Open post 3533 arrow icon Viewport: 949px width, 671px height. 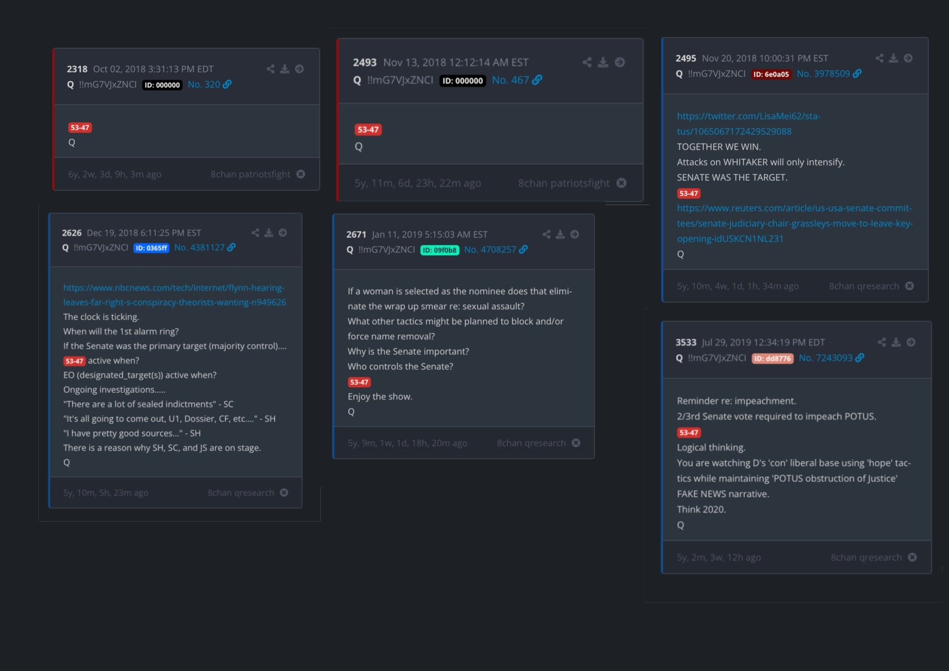(911, 343)
